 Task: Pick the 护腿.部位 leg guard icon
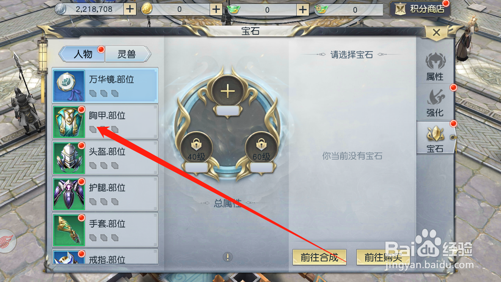click(x=69, y=194)
